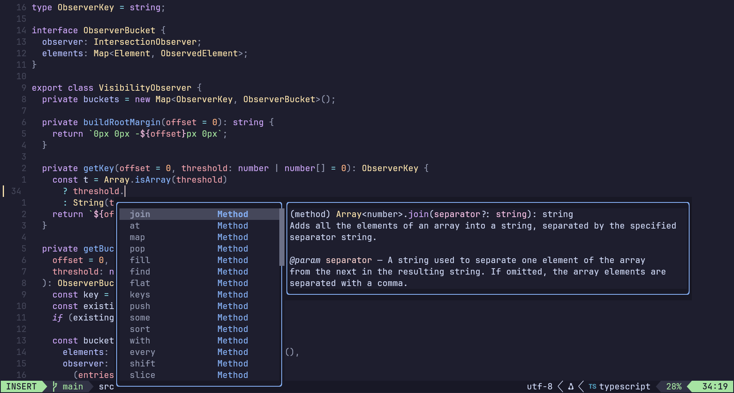Click the Linux penguin file-format icon

[x=571, y=386]
